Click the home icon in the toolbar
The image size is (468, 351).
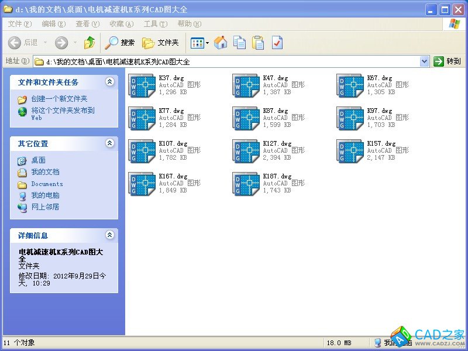pyautogui.click(x=221, y=42)
